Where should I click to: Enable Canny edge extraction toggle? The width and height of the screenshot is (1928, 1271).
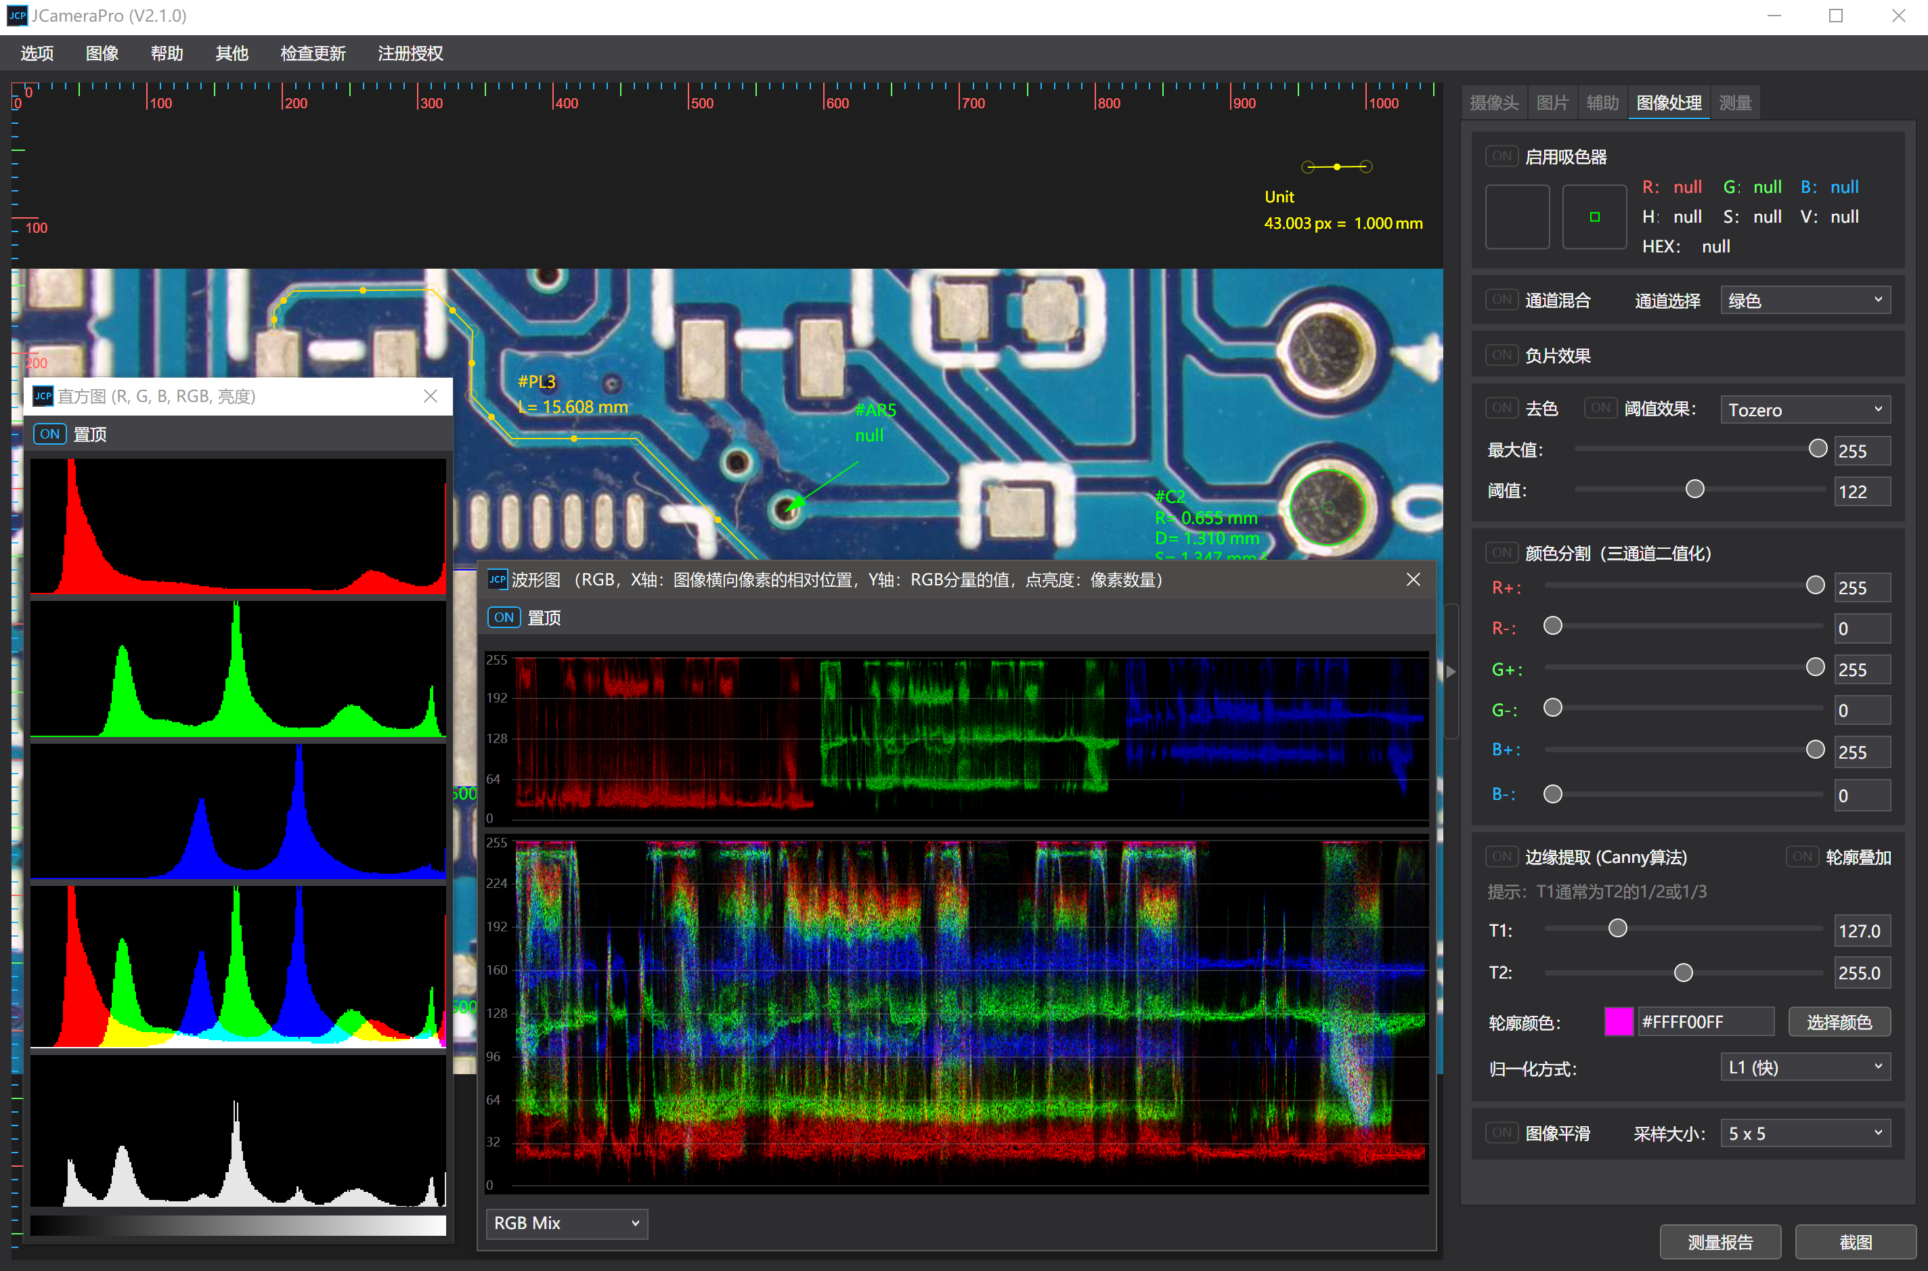coord(1502,857)
